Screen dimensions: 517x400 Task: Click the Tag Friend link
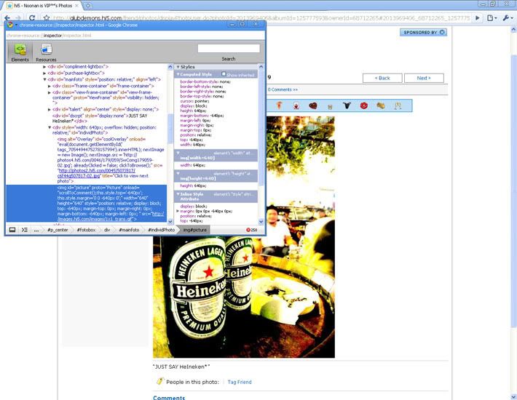tap(240, 382)
